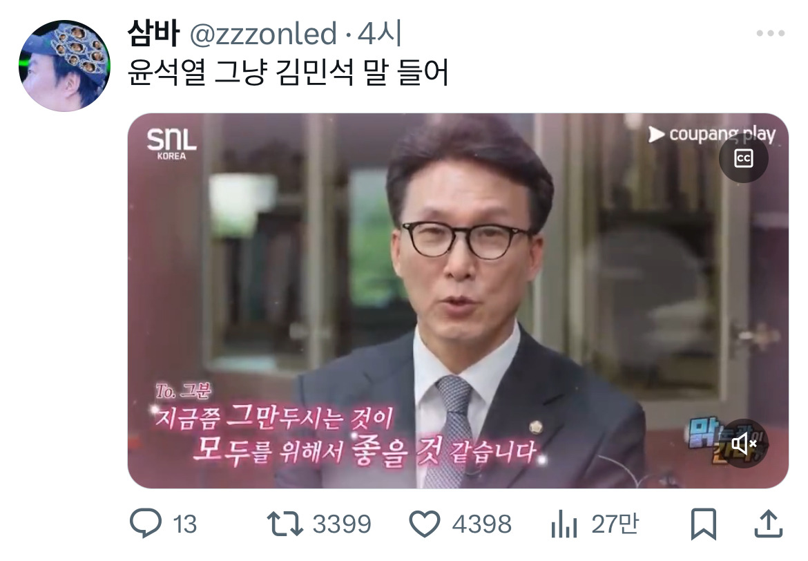808x561 pixels.
Task: Visit the @zzzonled handle link
Action: [263, 34]
